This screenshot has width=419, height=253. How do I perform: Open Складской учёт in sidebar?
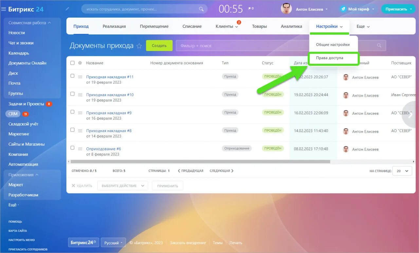click(x=23, y=124)
